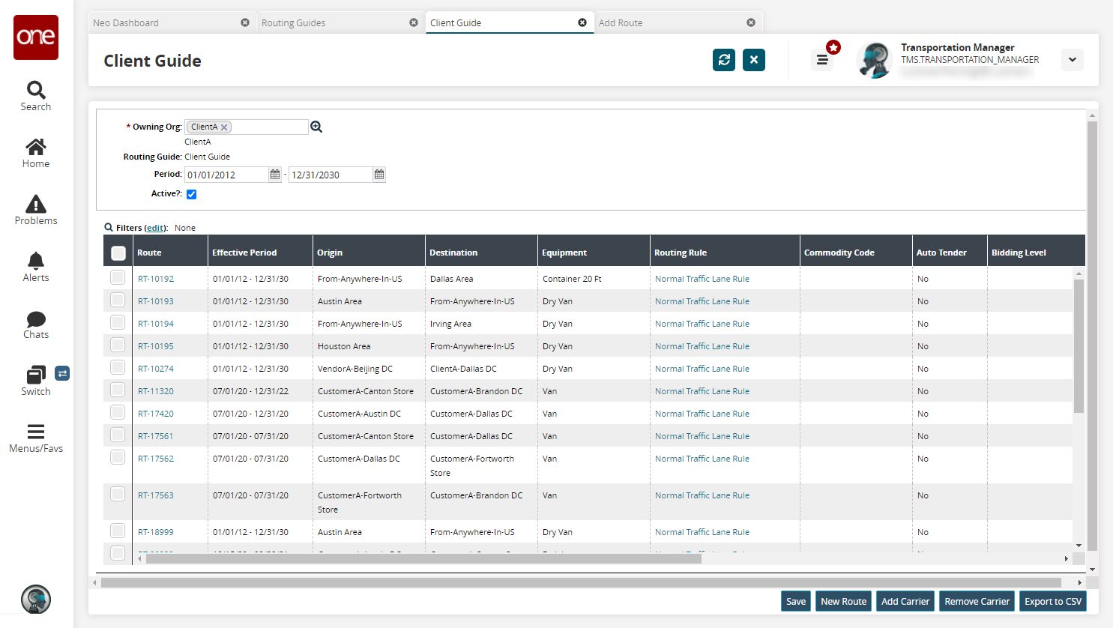Uncheck the Active? checkbox
Viewport: 1113px width, 628px height.
[191, 194]
